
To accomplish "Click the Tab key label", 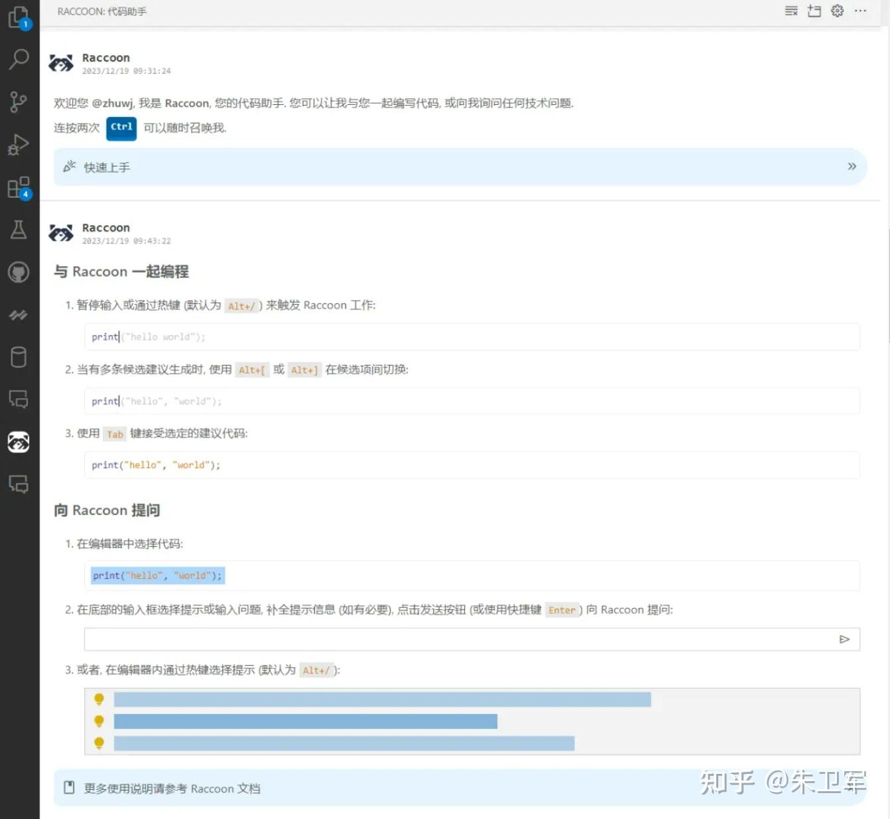I will [x=115, y=434].
